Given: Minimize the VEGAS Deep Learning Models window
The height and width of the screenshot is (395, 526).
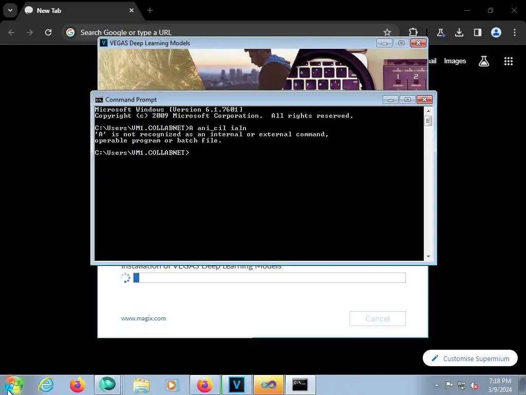Looking at the screenshot, I should 384,43.
